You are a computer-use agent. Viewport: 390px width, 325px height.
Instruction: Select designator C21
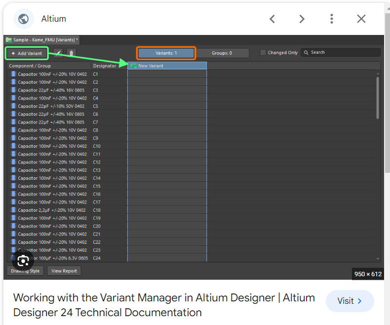coord(96,234)
